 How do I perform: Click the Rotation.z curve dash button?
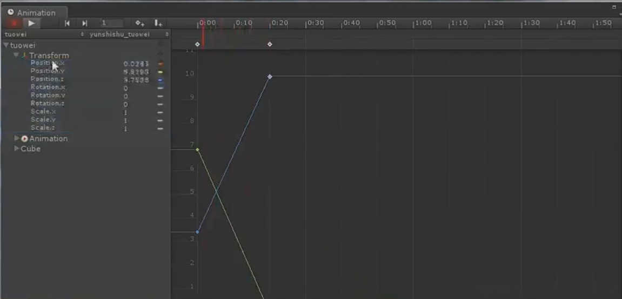160,105
